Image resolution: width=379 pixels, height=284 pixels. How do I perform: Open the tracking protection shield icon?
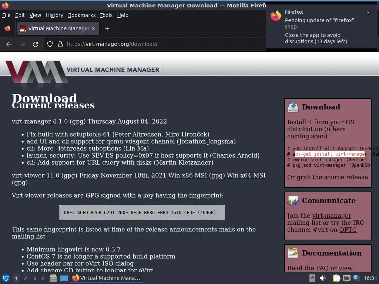(50, 44)
